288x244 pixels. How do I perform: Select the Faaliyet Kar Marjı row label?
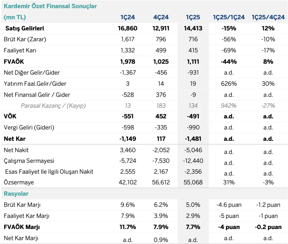[x=27, y=216]
